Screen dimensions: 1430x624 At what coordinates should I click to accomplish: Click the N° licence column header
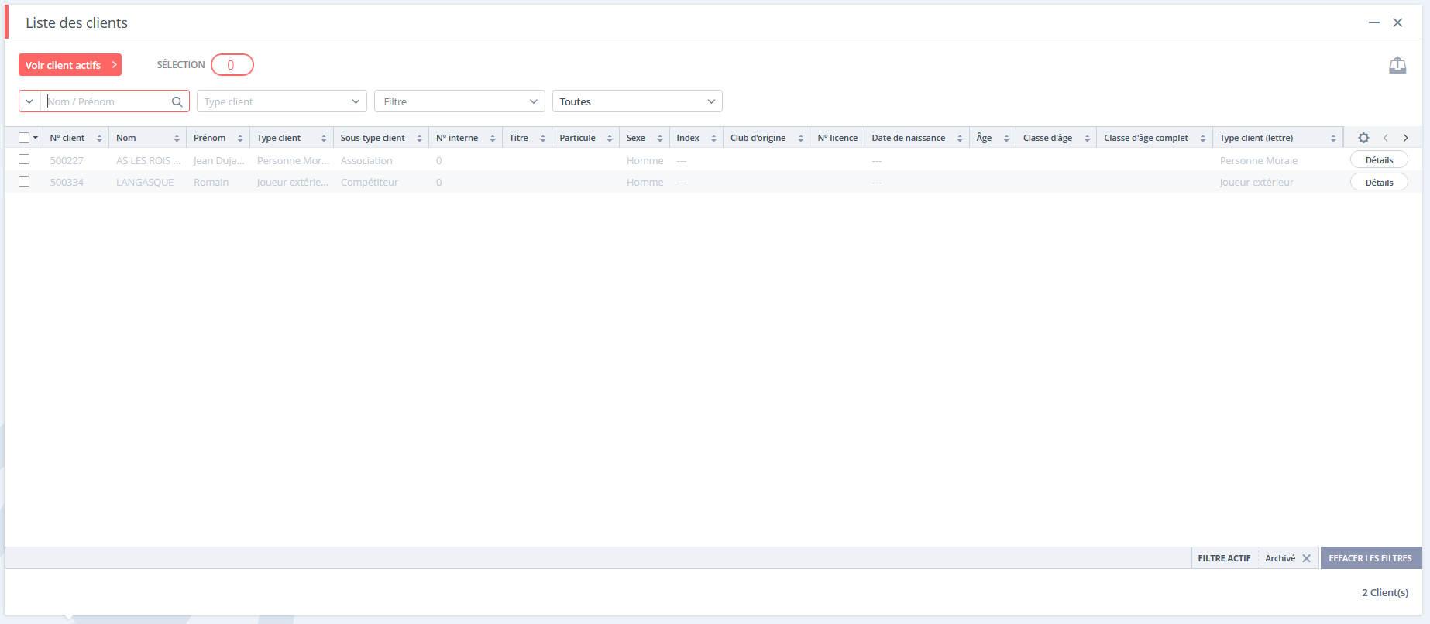point(837,138)
